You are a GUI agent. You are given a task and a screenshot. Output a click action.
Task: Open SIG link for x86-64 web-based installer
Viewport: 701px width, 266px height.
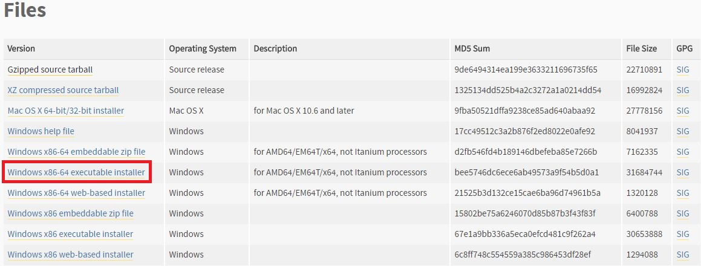pyautogui.click(x=683, y=193)
